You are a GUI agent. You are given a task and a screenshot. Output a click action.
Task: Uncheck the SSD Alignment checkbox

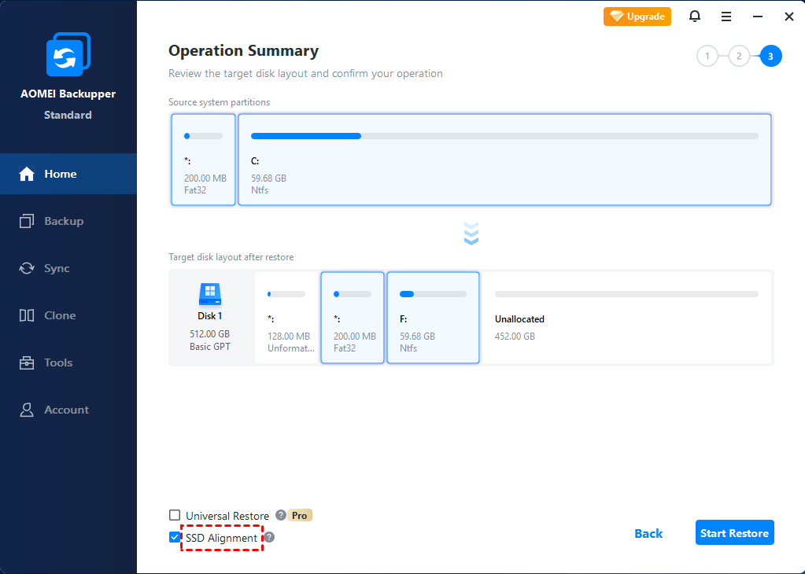(x=175, y=537)
